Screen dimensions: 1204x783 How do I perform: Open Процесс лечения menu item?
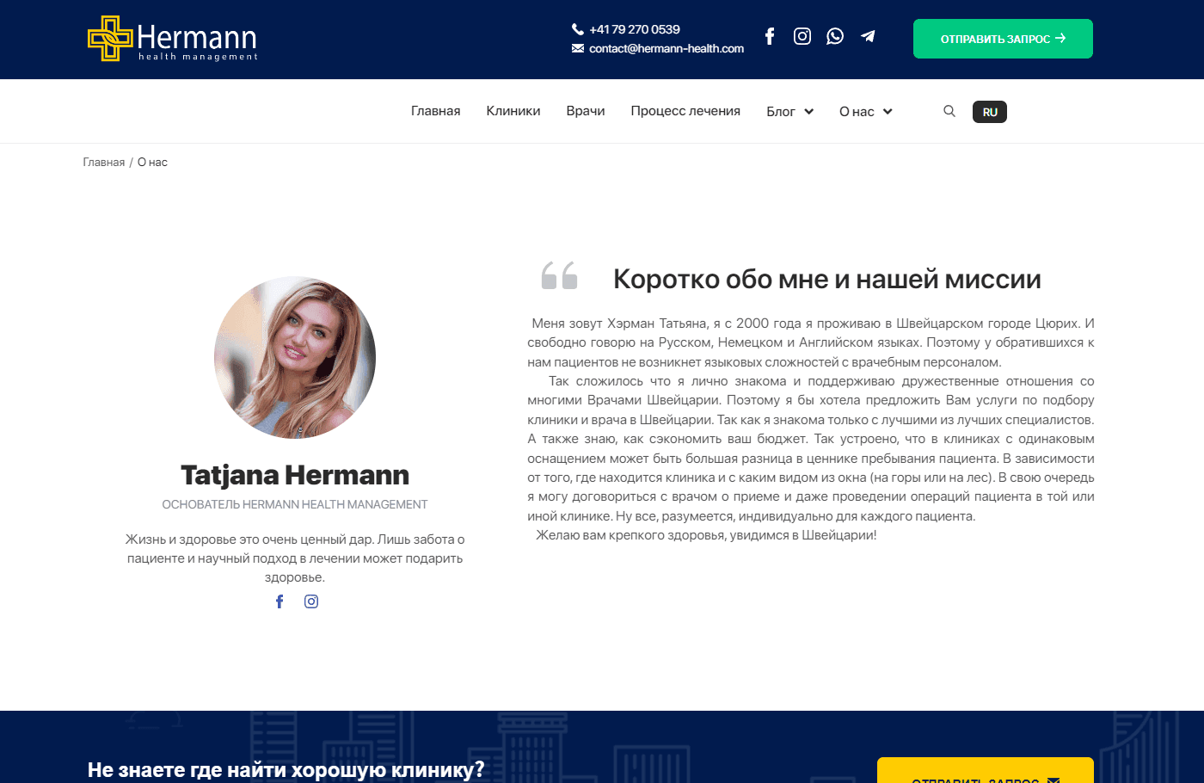point(685,111)
